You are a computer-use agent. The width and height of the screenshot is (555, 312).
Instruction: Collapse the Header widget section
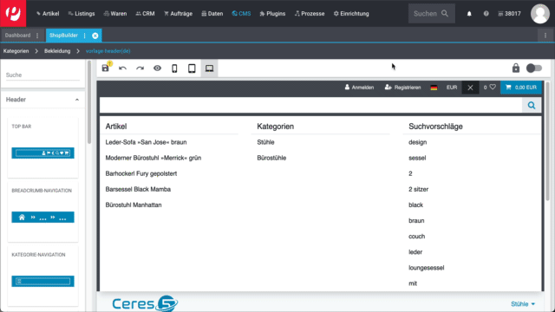click(x=77, y=100)
